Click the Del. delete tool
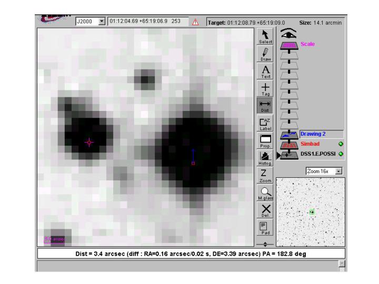This screenshot has width=379, height=284. tap(266, 211)
